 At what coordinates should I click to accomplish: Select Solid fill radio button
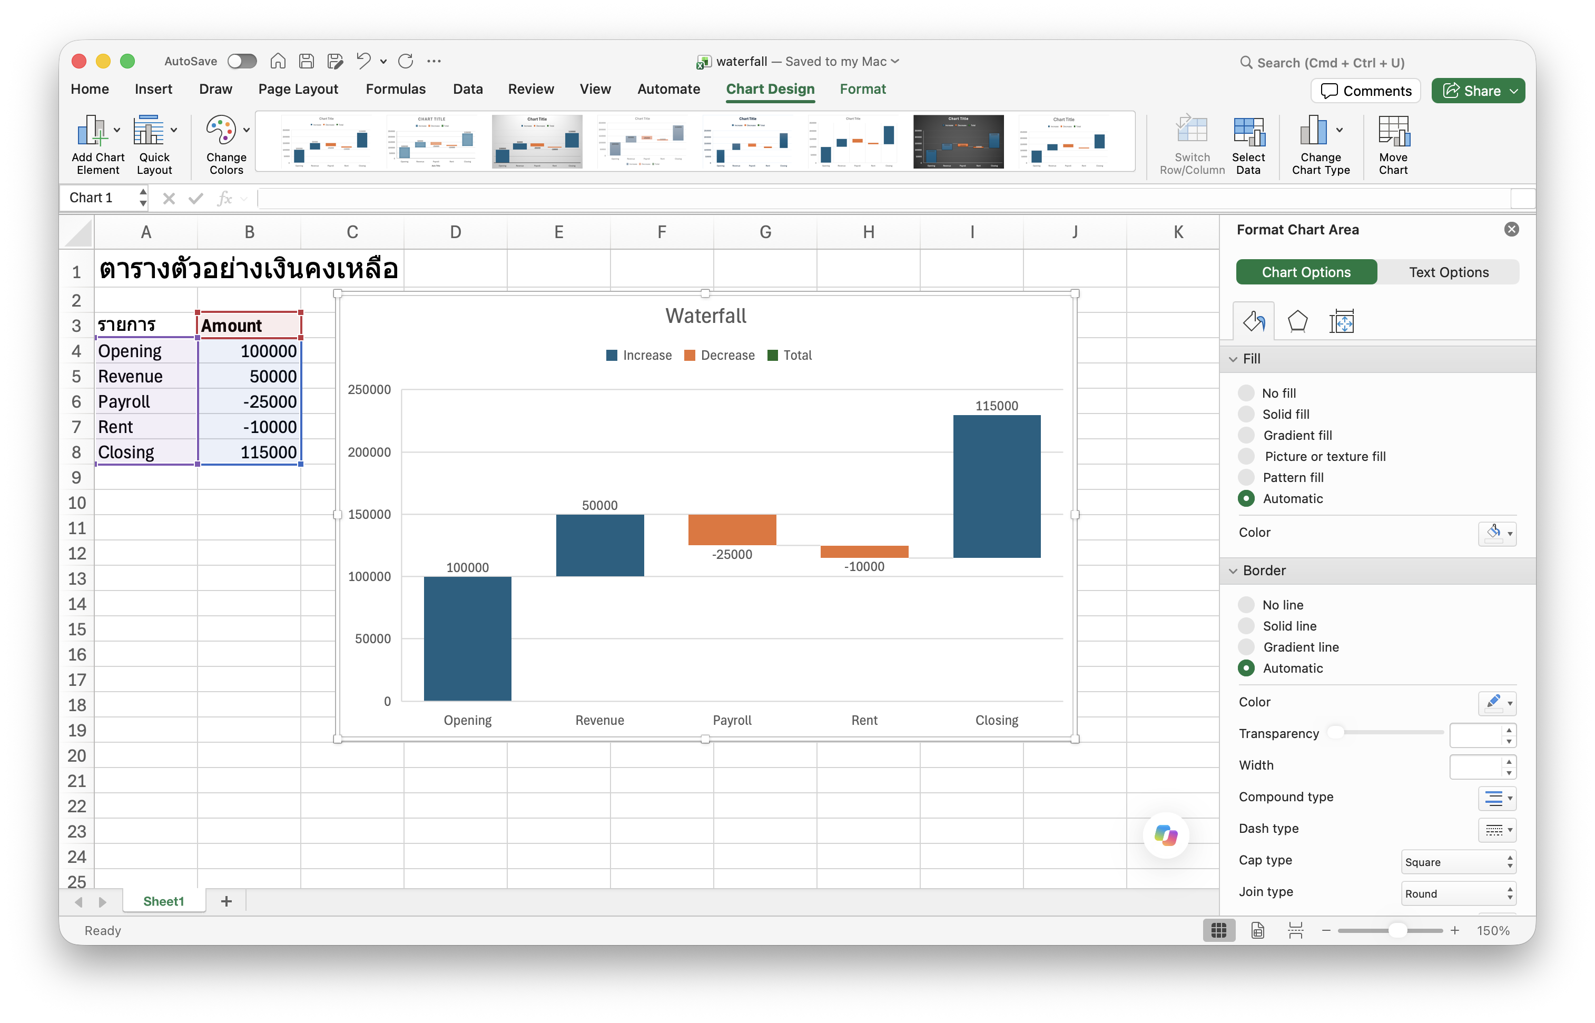pos(1246,414)
